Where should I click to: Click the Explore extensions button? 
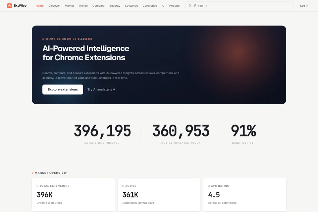tap(63, 89)
